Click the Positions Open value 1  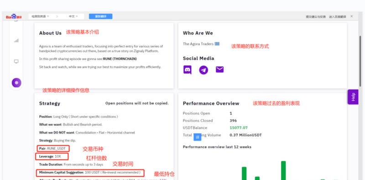tap(231, 113)
